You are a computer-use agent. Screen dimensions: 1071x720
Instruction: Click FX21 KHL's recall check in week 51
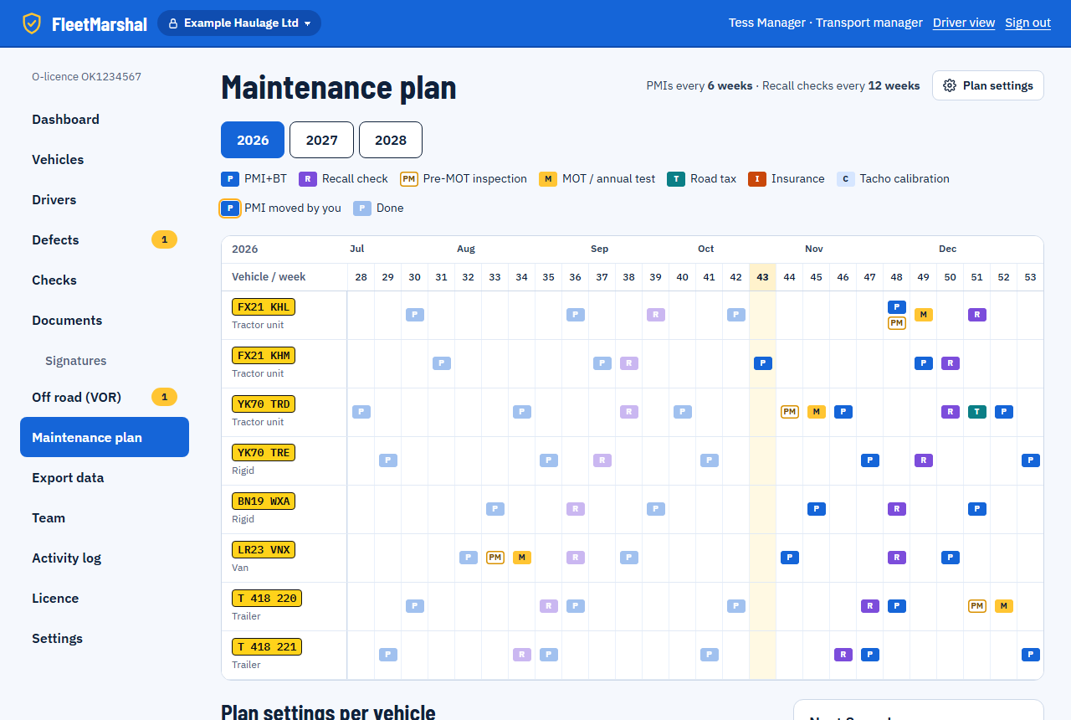click(977, 315)
